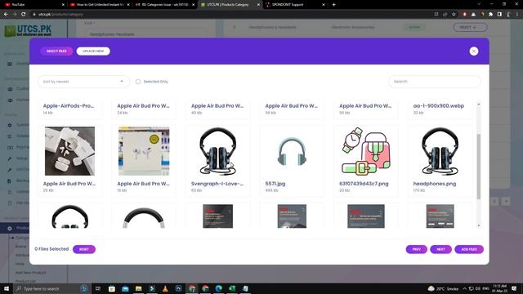This screenshot has width=523, height=294.
Task: Select the headphones.png thumbnail
Action: 440,151
